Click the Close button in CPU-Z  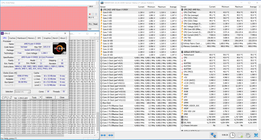tap(62, 97)
